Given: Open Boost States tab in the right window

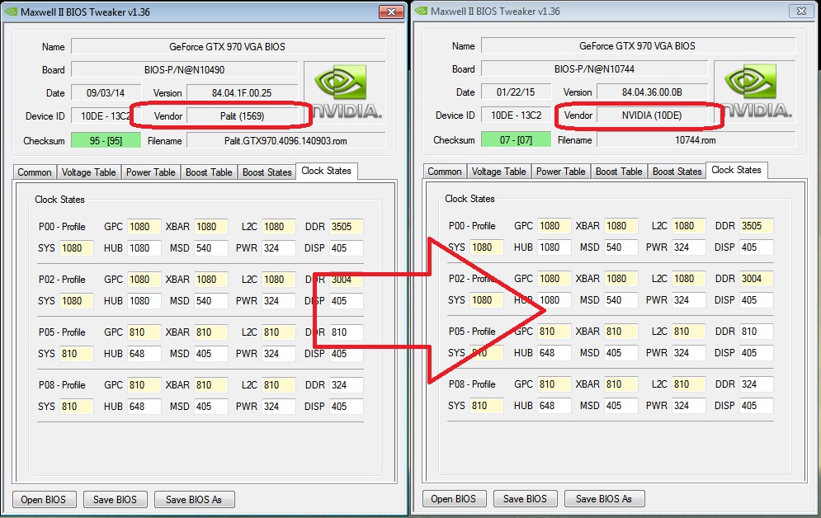Looking at the screenshot, I should (677, 172).
